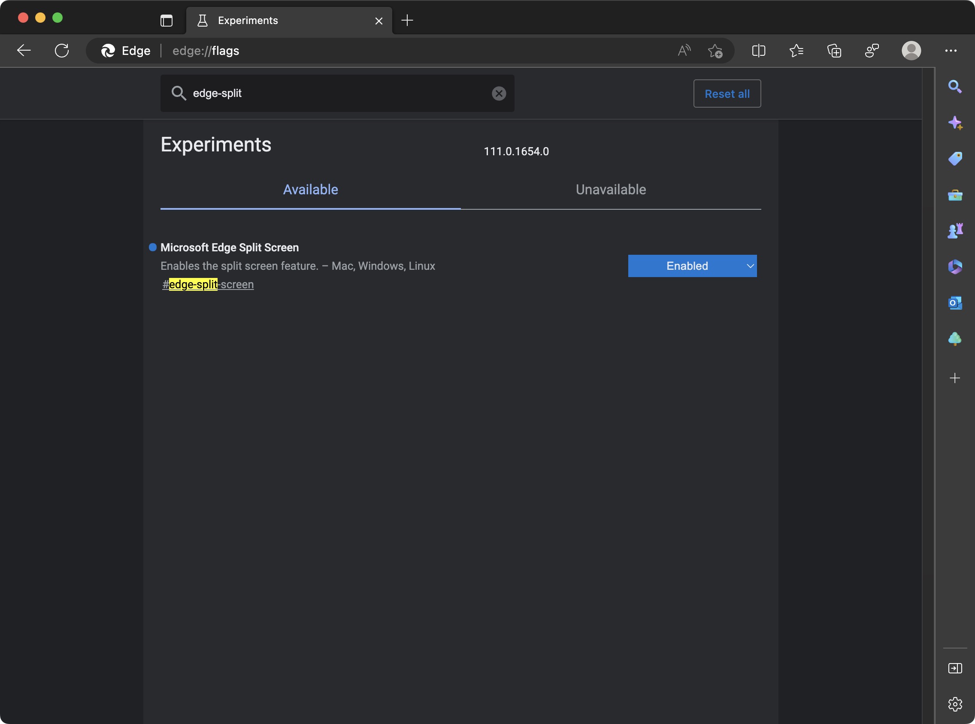Open the profile account menu

[x=911, y=51]
